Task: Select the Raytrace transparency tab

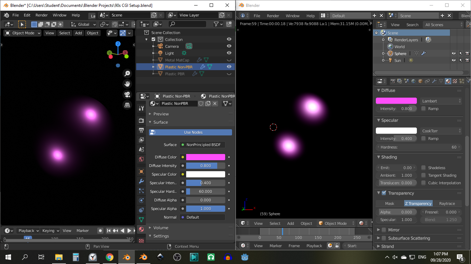Action: tap(447, 203)
